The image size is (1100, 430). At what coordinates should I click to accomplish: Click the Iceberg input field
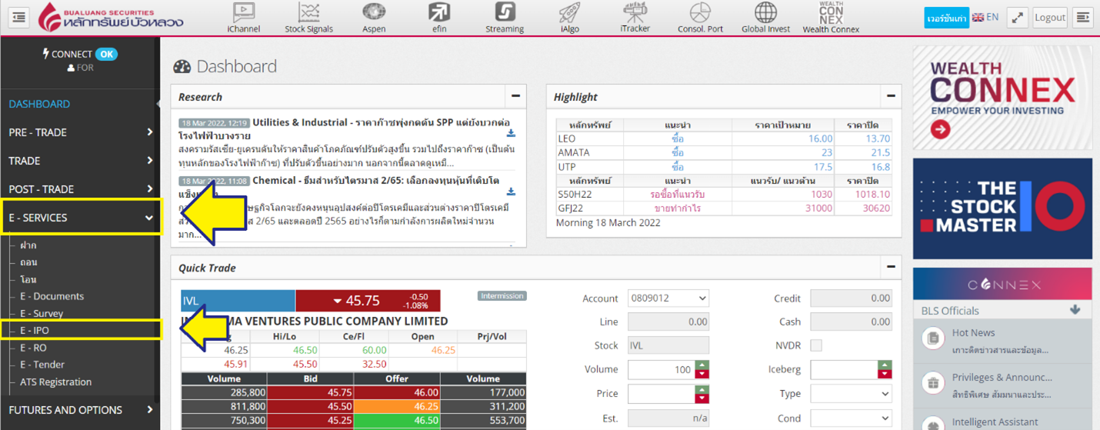tap(845, 370)
